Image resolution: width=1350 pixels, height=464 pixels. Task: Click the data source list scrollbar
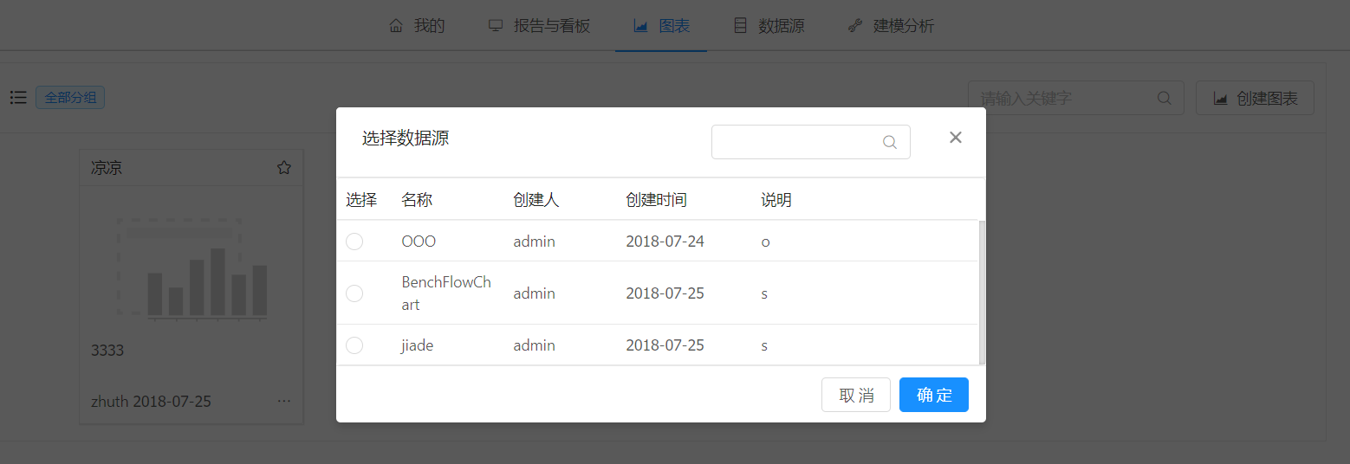pos(982,292)
